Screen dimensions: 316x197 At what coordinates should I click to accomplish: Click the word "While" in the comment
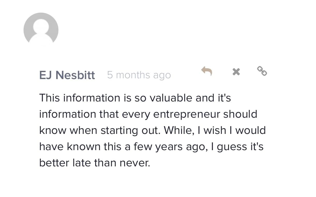pyautogui.click(x=179, y=130)
